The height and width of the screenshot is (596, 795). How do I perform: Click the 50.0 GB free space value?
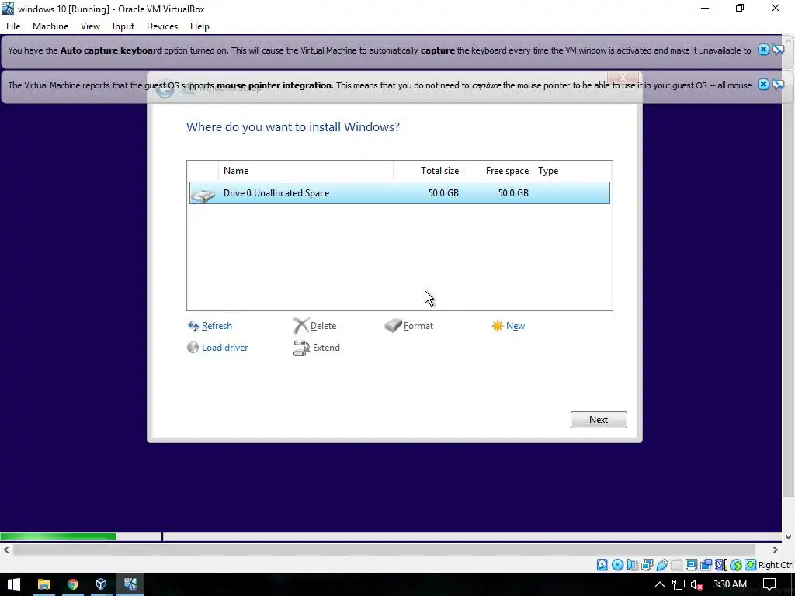[x=513, y=193]
